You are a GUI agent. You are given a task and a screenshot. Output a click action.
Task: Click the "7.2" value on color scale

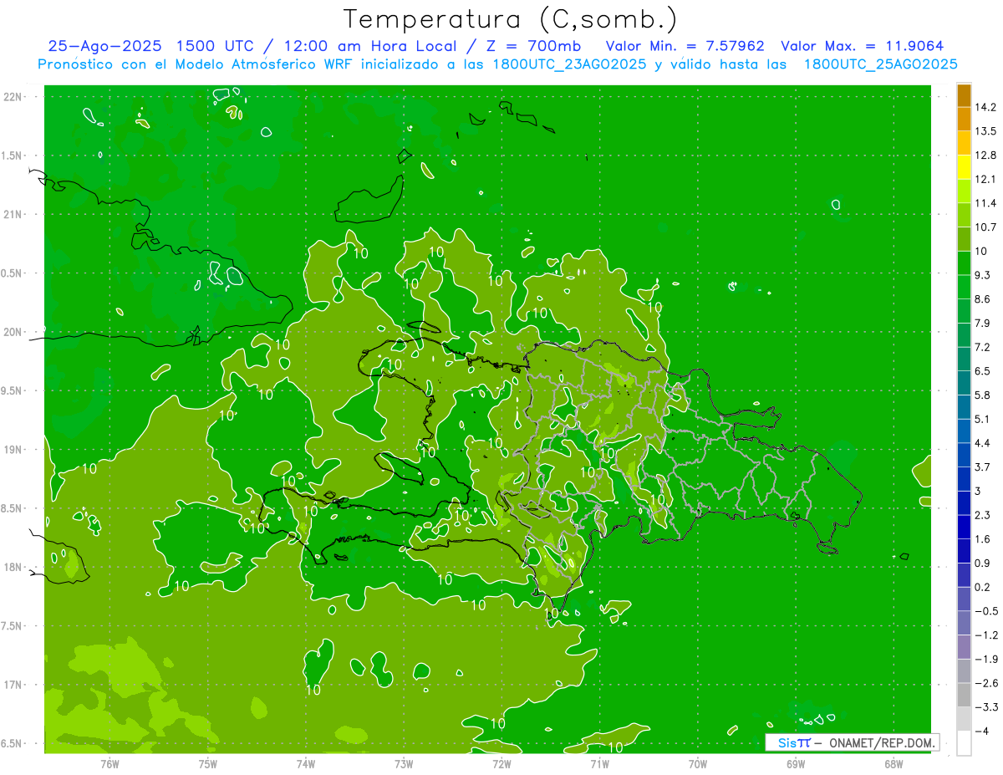tap(983, 347)
